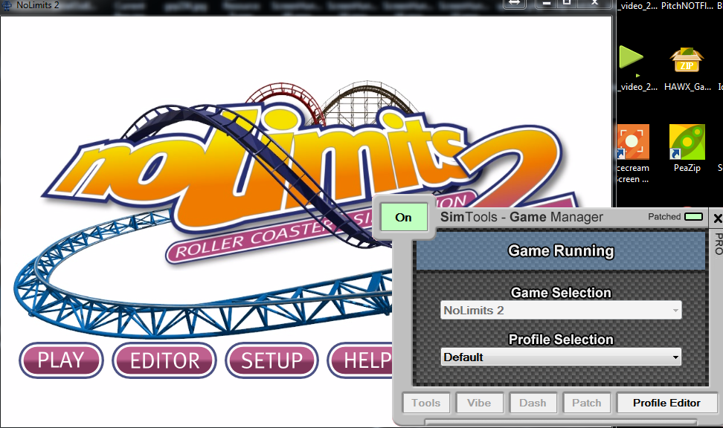Select the vertical PRO tab on SimTools
This screenshot has height=428, width=723.
[x=718, y=244]
